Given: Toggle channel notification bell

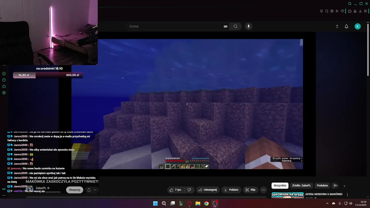Looking at the screenshot, I should tap(89, 190).
